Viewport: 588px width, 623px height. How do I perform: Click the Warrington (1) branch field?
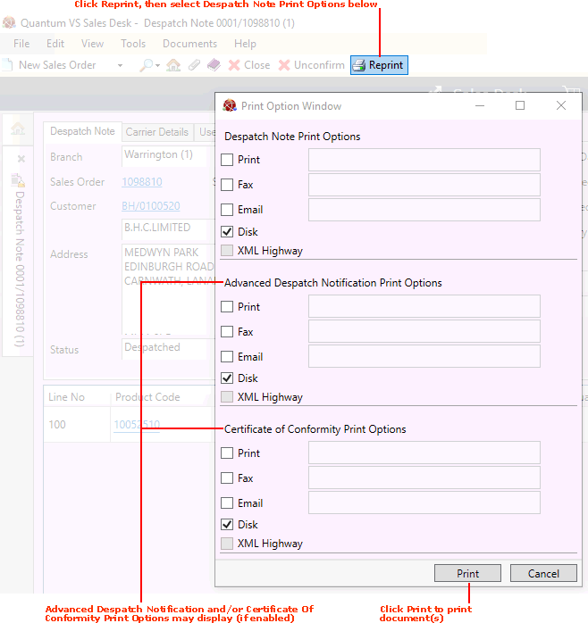pyautogui.click(x=168, y=155)
